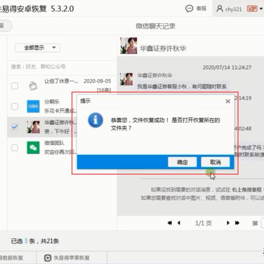Click the sender avatar beside the first message
Image resolution: width=264 pixels, height=264 pixels.
click(x=126, y=79)
